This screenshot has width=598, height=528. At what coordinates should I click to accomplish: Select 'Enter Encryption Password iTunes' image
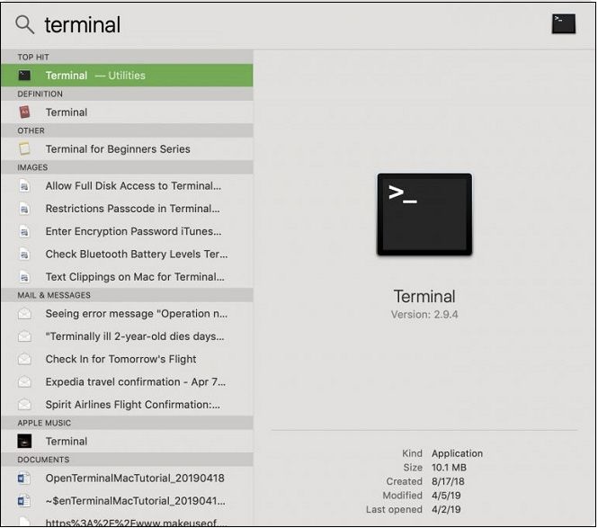pyautogui.click(x=127, y=231)
